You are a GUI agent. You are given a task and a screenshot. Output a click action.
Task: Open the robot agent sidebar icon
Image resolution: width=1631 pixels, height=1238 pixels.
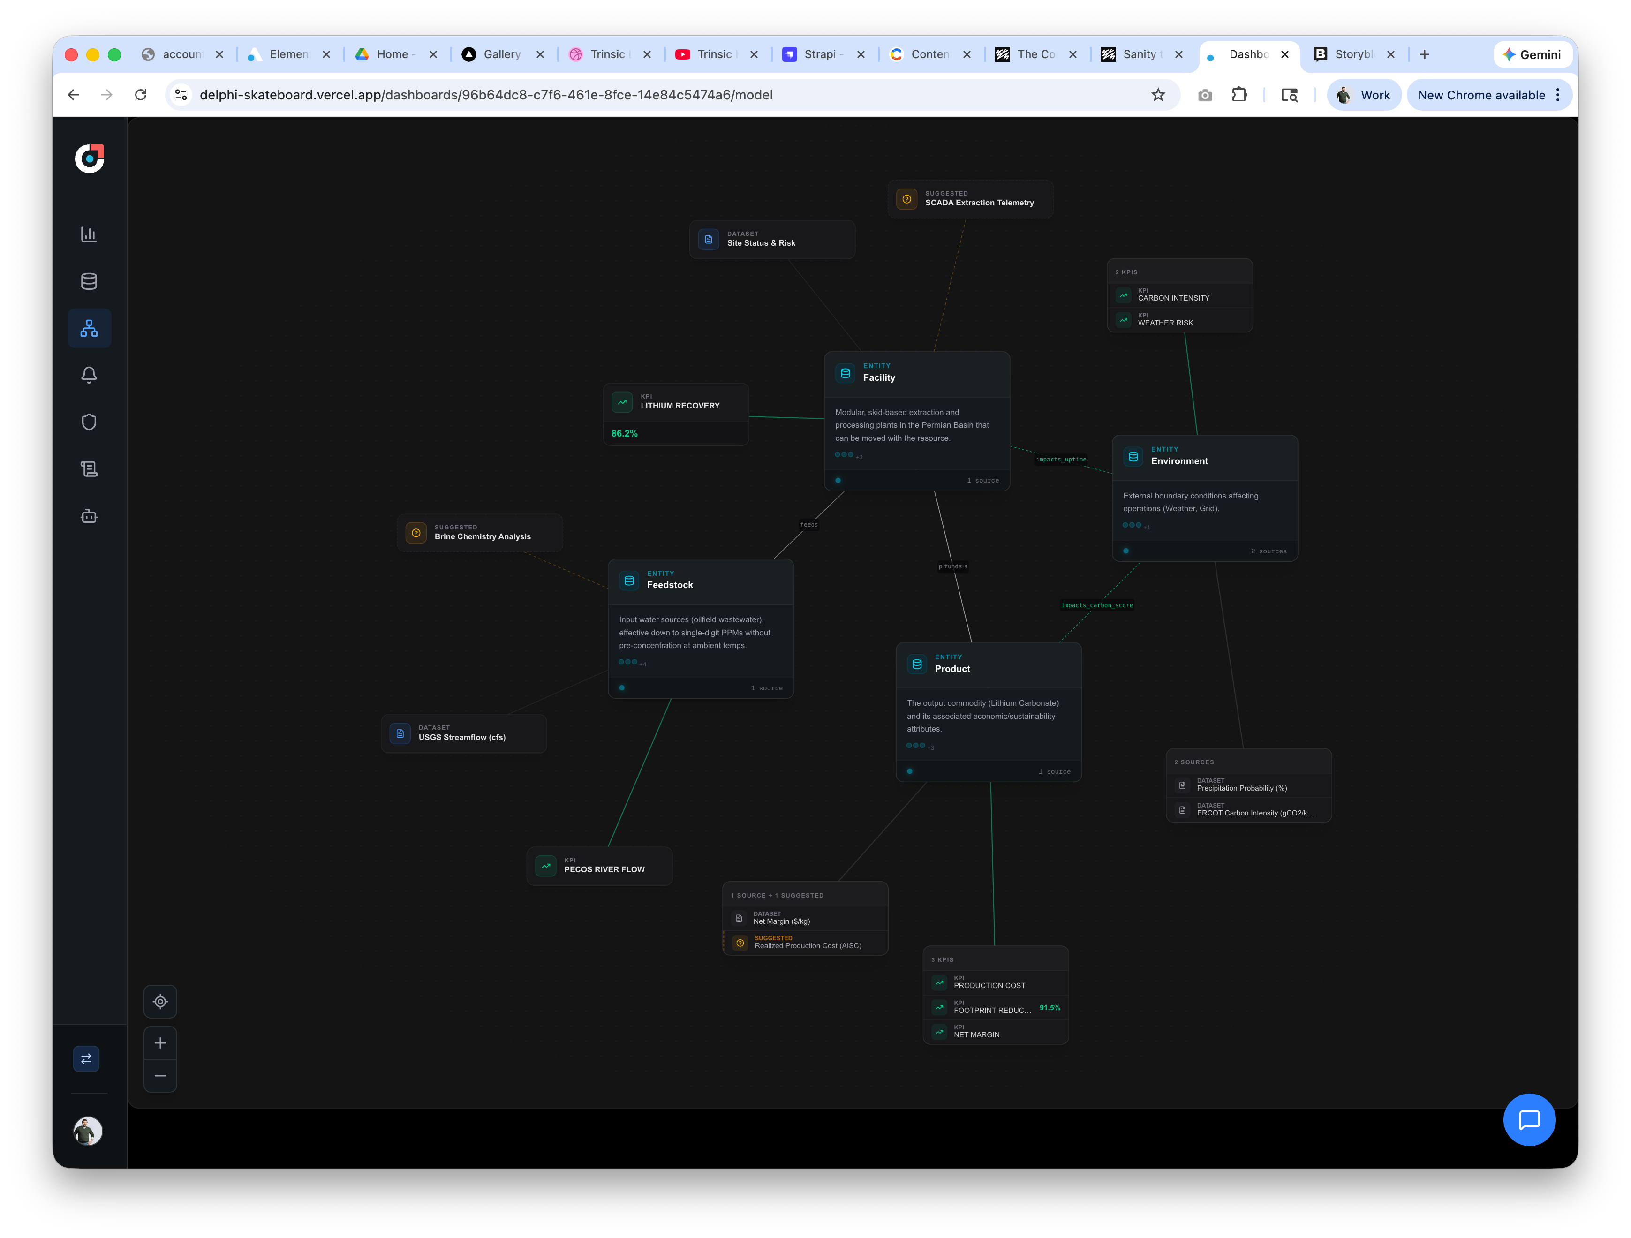(89, 516)
